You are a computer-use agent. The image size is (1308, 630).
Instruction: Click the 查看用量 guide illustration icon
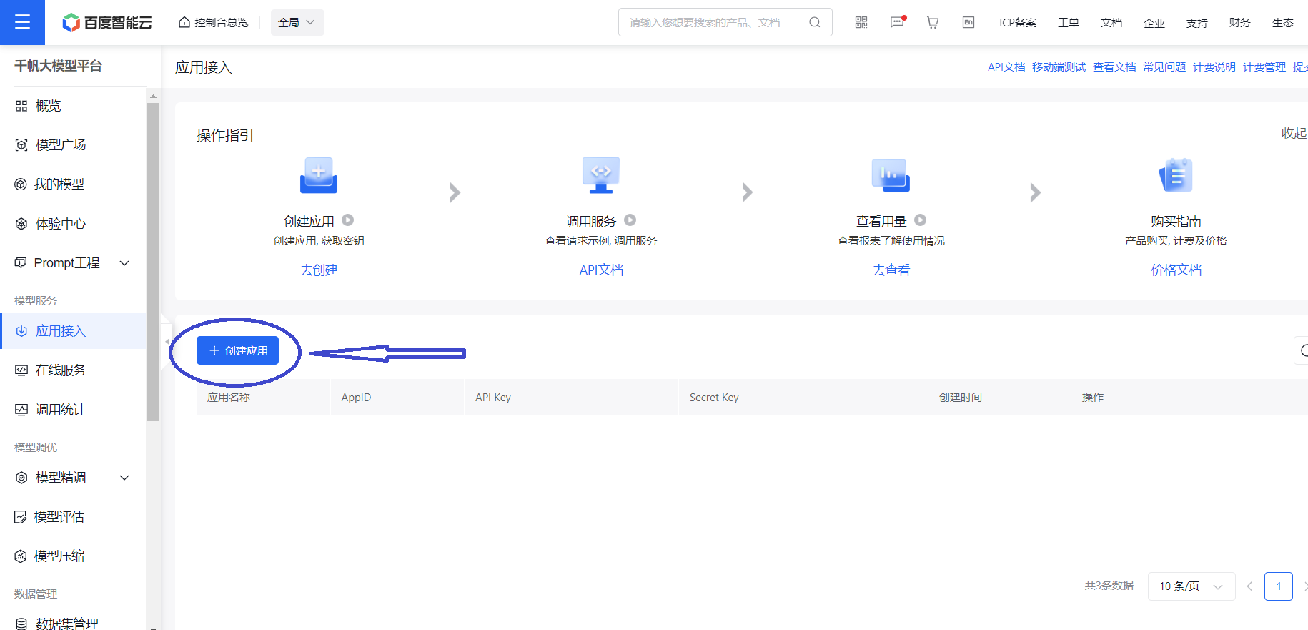(891, 175)
